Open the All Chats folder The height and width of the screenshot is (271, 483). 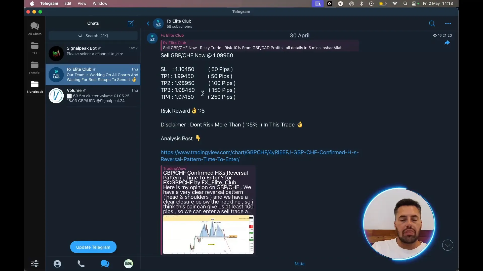(x=35, y=29)
